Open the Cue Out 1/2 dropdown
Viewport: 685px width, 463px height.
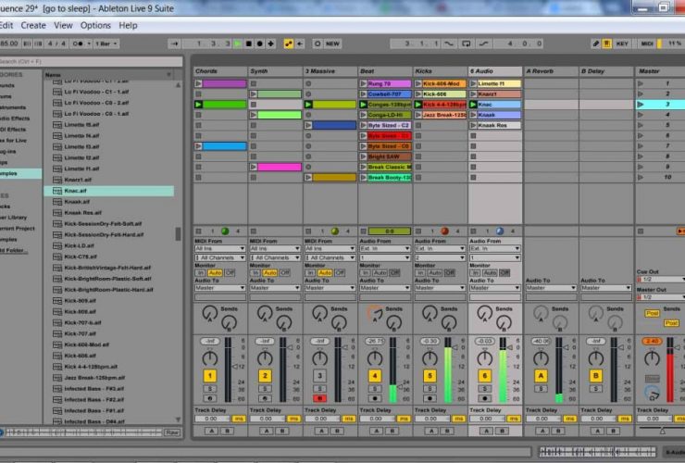click(x=661, y=280)
